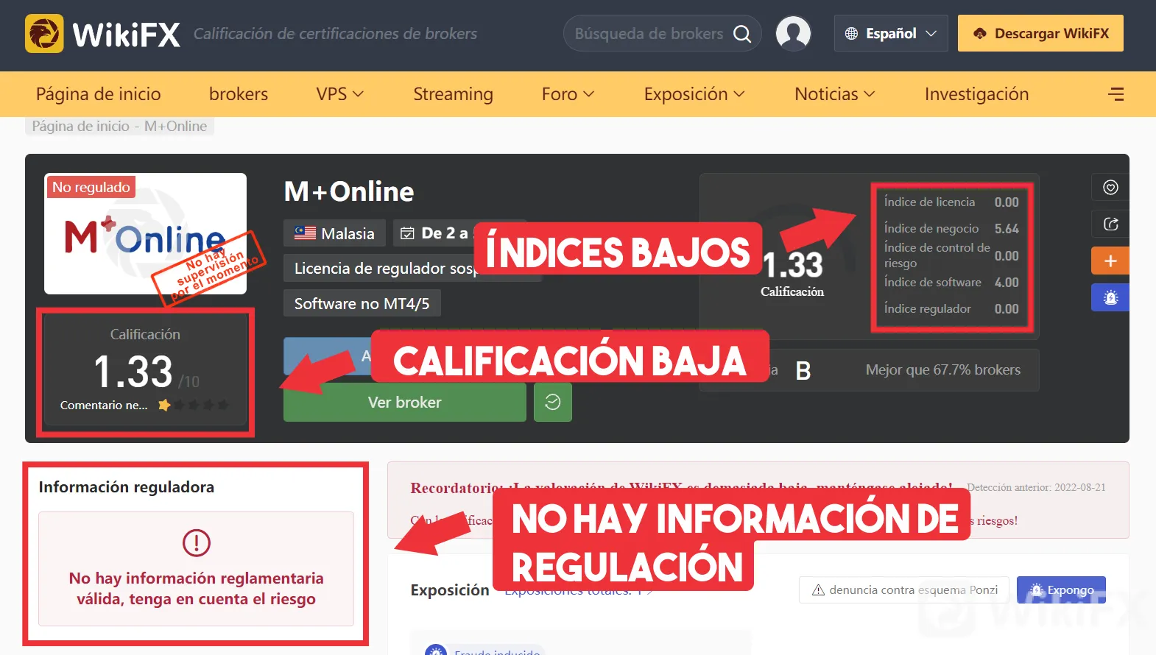Open the hamburger menu icon

[x=1116, y=94]
